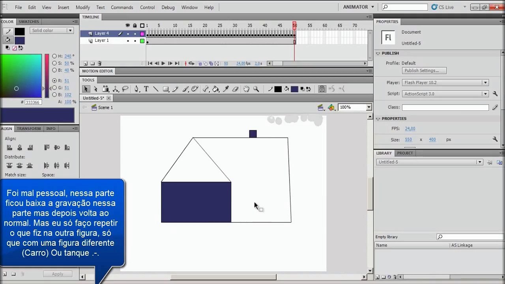Open the ANIMATOR workspace dropdown
Image resolution: width=505 pixels, height=284 pixels.
pos(358,7)
